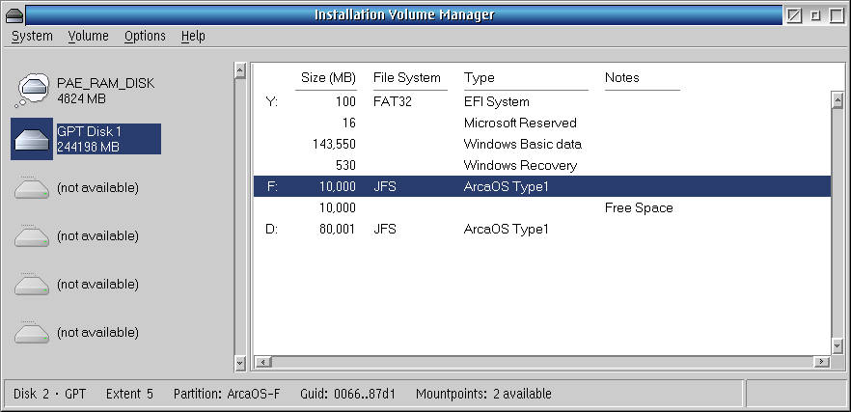Click the third (not available) disk icon

pos(32,285)
